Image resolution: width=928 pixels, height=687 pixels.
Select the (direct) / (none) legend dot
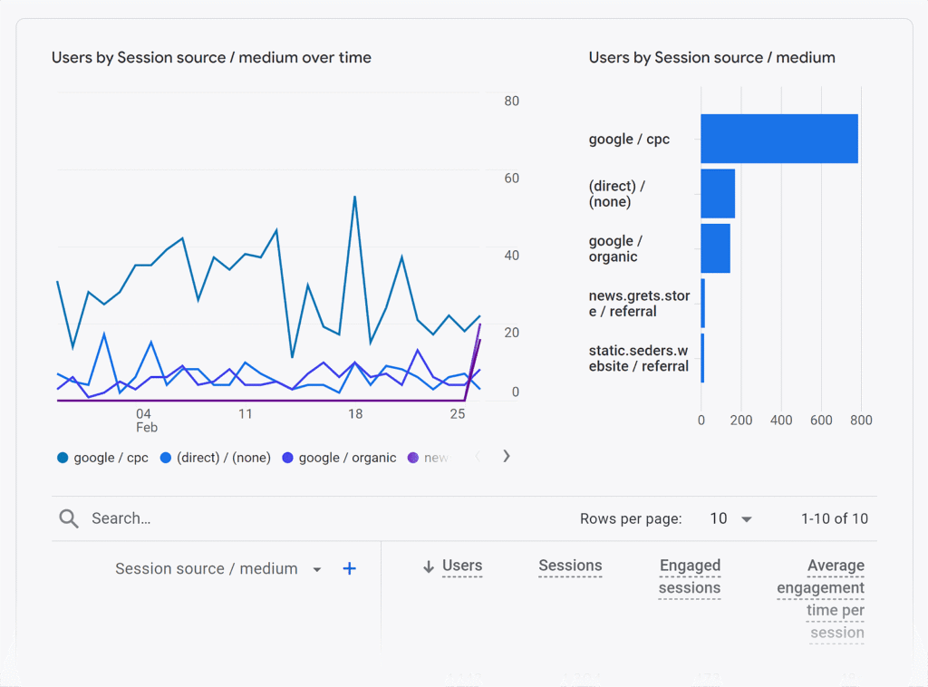(x=166, y=458)
